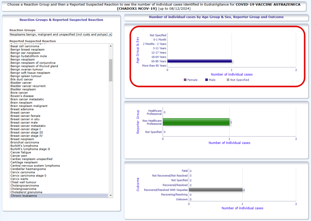The height and width of the screenshot is (221, 311).
Task: Click the 65-85 Years male bar
Action: [x=200, y=61]
